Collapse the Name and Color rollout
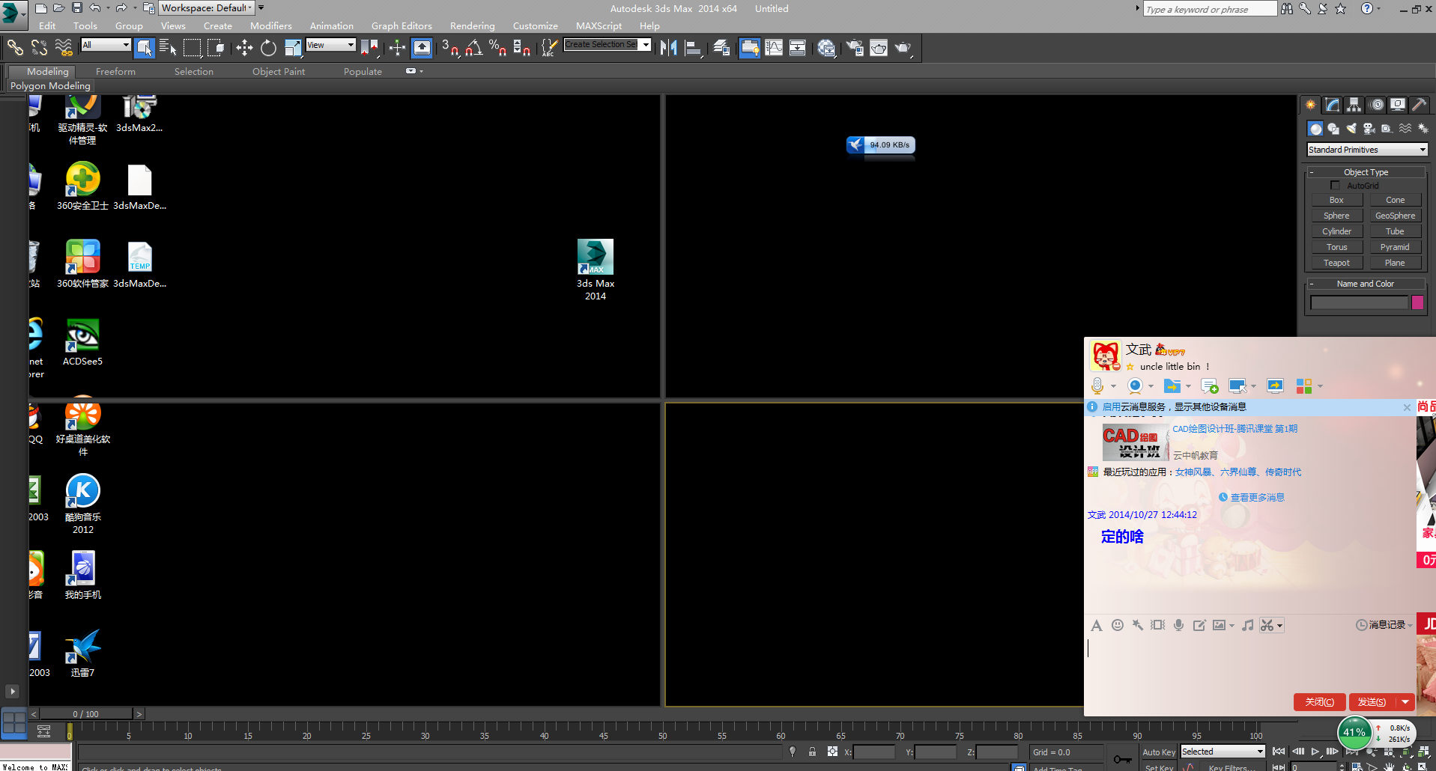The image size is (1436, 771). tap(1366, 284)
